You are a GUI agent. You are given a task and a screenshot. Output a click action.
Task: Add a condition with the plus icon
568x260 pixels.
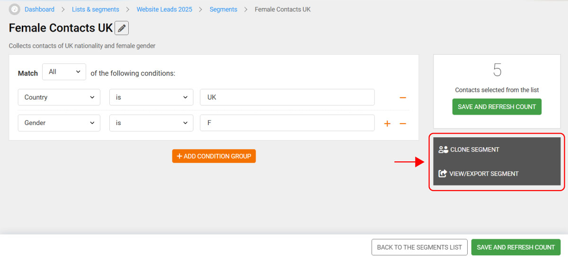tap(387, 123)
